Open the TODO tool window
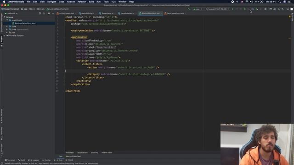The height and width of the screenshot is (165, 294). 69,160
